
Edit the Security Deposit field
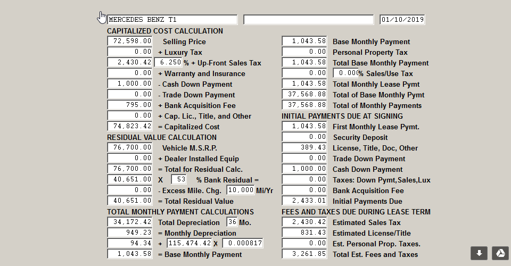click(x=304, y=137)
